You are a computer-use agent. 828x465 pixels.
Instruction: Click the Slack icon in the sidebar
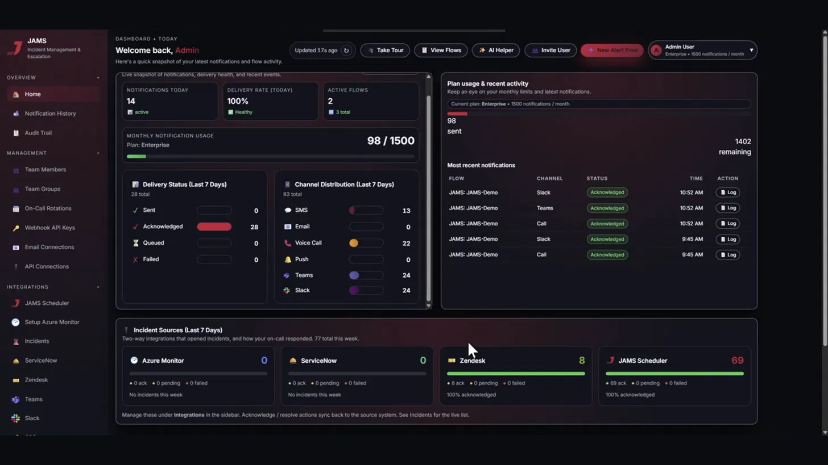click(x=15, y=418)
